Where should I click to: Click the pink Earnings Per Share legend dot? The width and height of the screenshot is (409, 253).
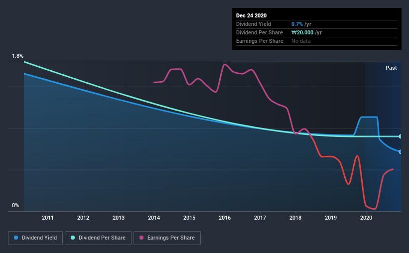[x=141, y=238]
